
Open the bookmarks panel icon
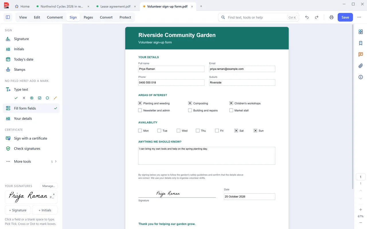coord(361,43)
